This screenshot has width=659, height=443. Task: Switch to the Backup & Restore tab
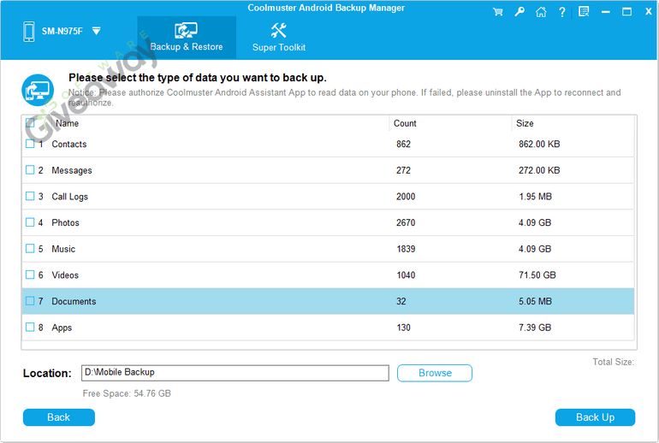tap(187, 38)
